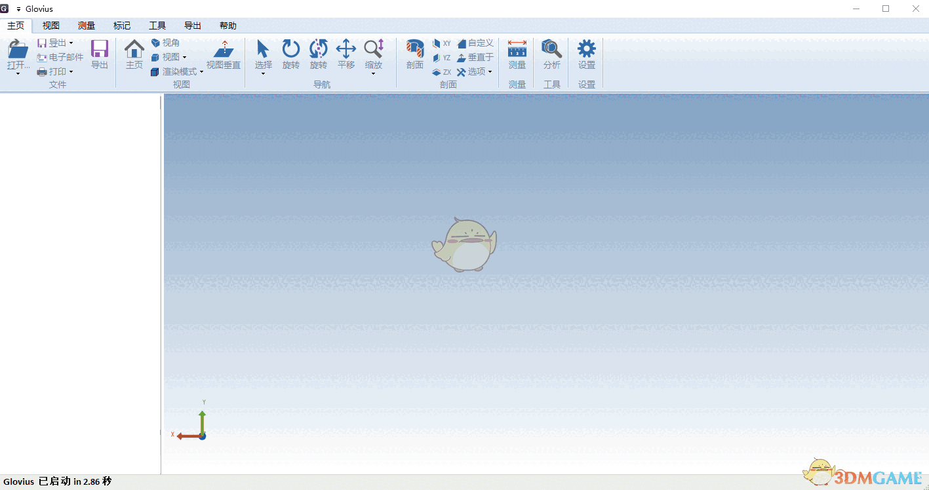Viewport: 929px width, 490px height.
Task: Select the XY section plane
Action: 441,43
